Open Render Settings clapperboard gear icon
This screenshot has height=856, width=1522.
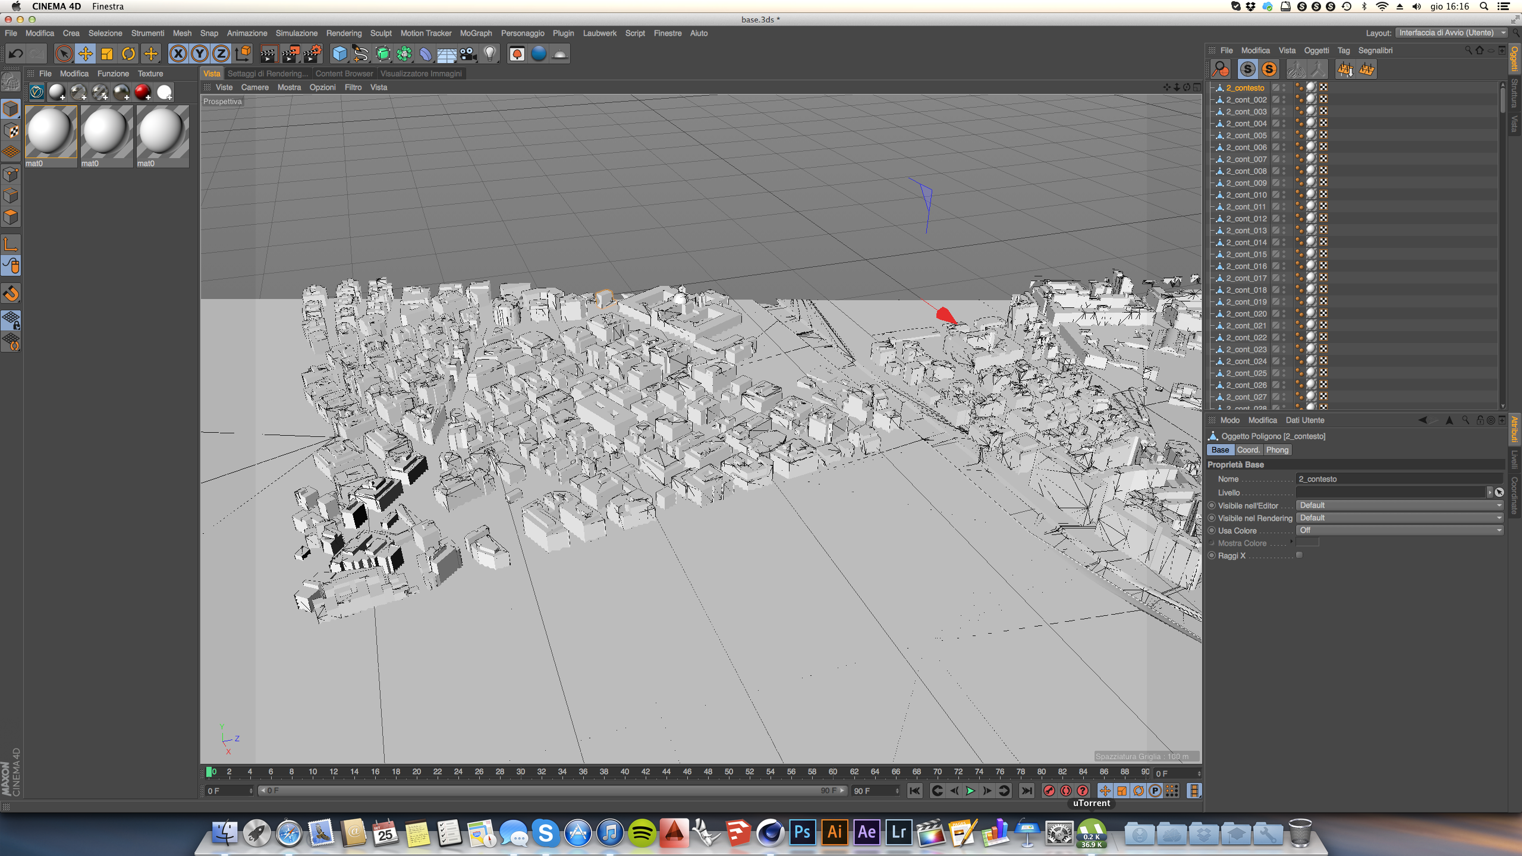coord(312,54)
